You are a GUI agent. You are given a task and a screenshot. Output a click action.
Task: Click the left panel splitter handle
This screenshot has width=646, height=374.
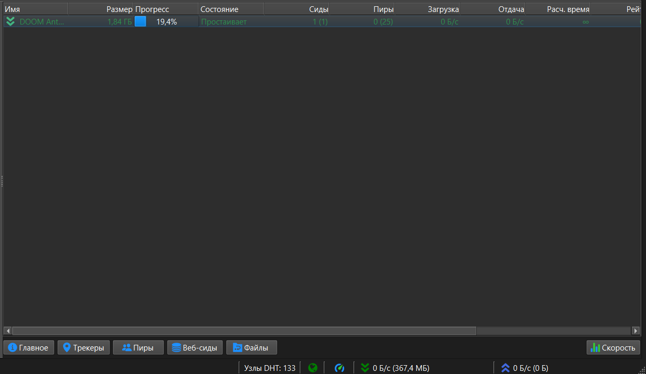pos(2,182)
